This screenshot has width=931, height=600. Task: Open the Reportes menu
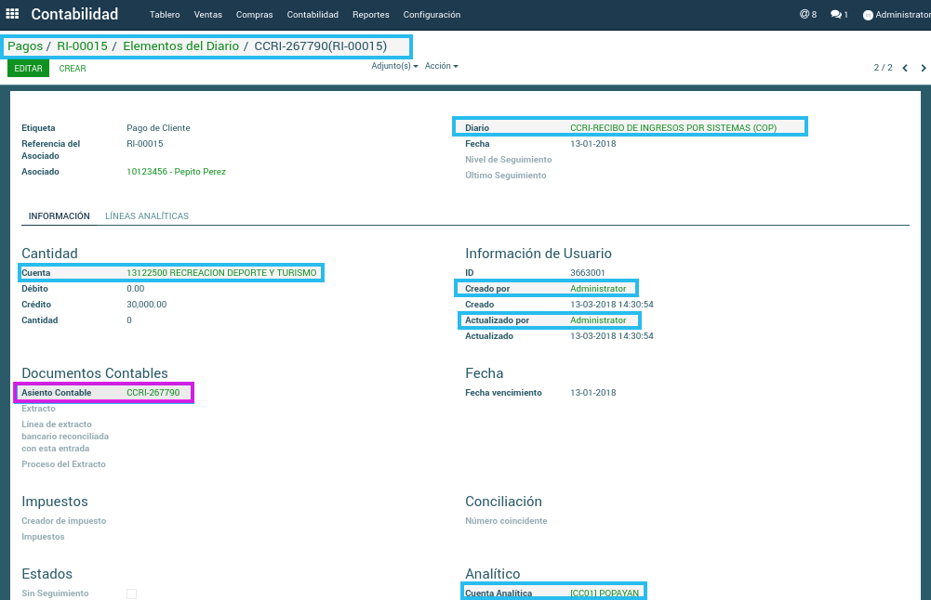[370, 15]
